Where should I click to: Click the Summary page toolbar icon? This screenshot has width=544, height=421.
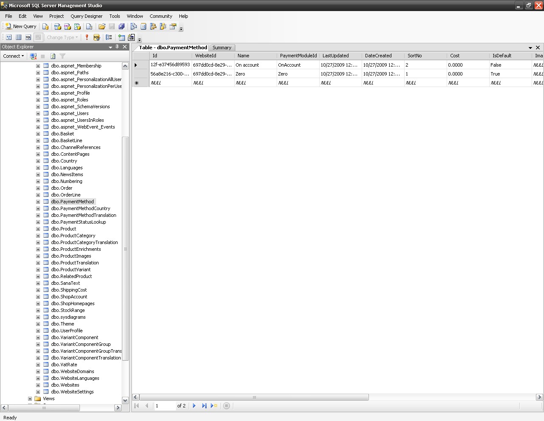(x=143, y=26)
